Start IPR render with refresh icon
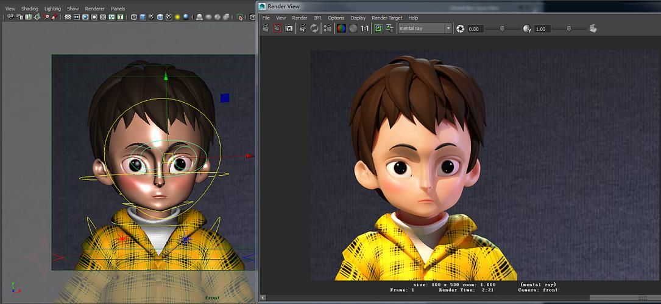This screenshot has width=661, height=304. pos(314,29)
